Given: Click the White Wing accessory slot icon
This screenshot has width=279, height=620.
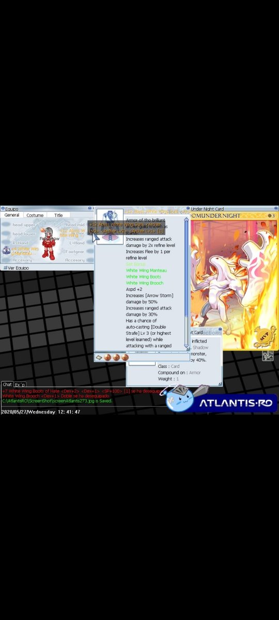Looking at the screenshot, I should [x=6, y=250].
